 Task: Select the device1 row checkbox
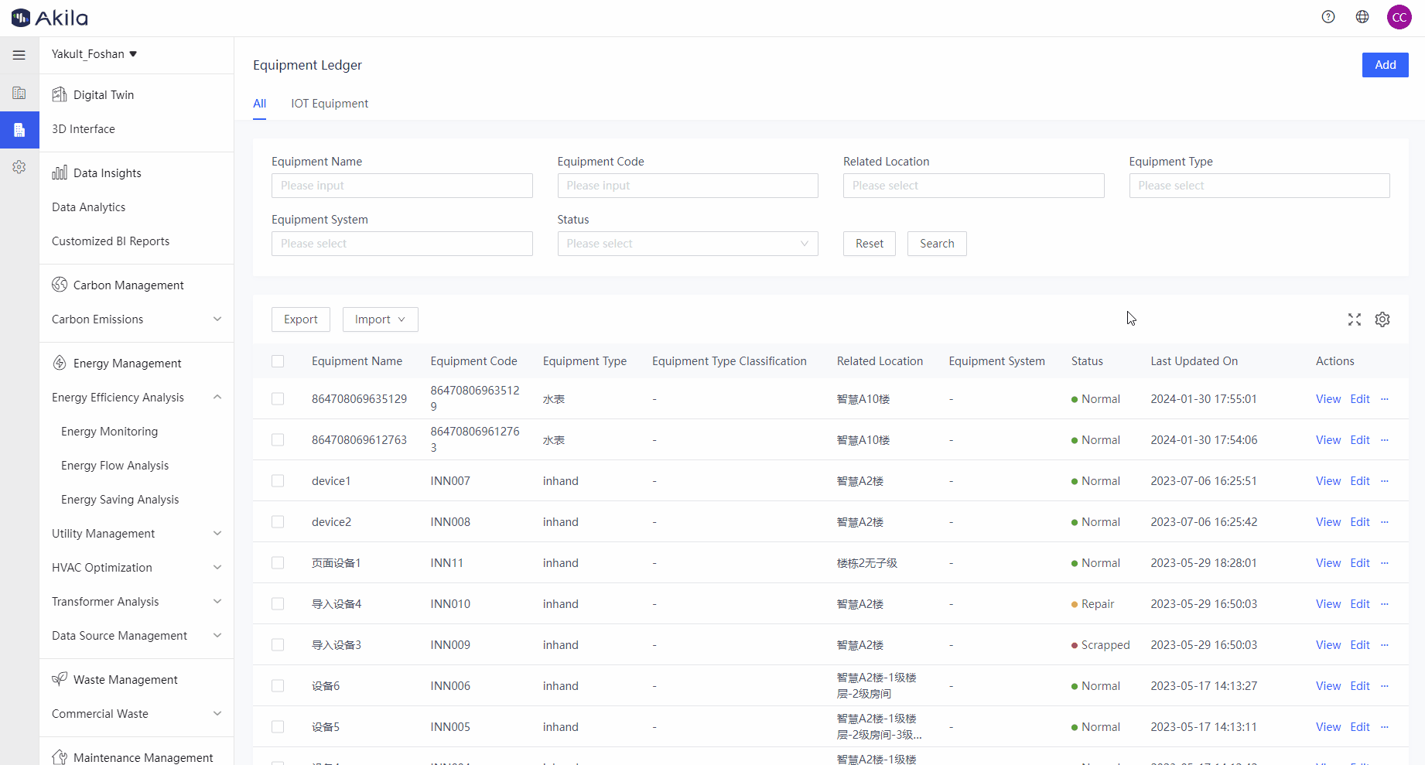coord(278,481)
